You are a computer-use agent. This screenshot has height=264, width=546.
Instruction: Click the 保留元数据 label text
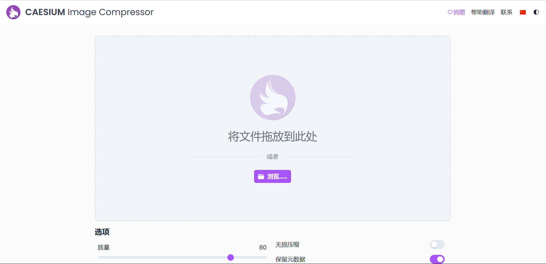pos(290,259)
